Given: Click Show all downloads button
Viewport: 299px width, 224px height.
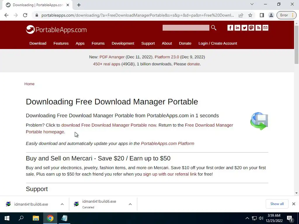Looking at the screenshot, I should (x=277, y=204).
